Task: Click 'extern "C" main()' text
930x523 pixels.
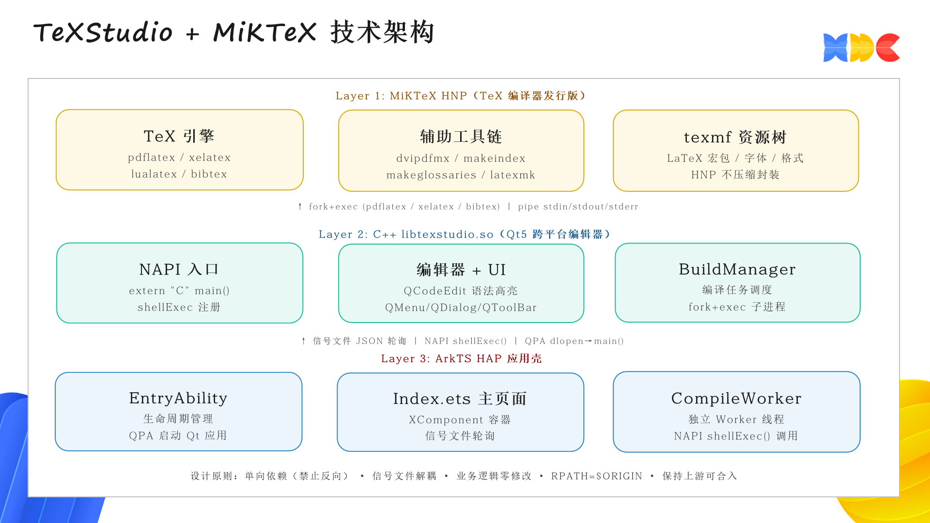Action: 179,291
